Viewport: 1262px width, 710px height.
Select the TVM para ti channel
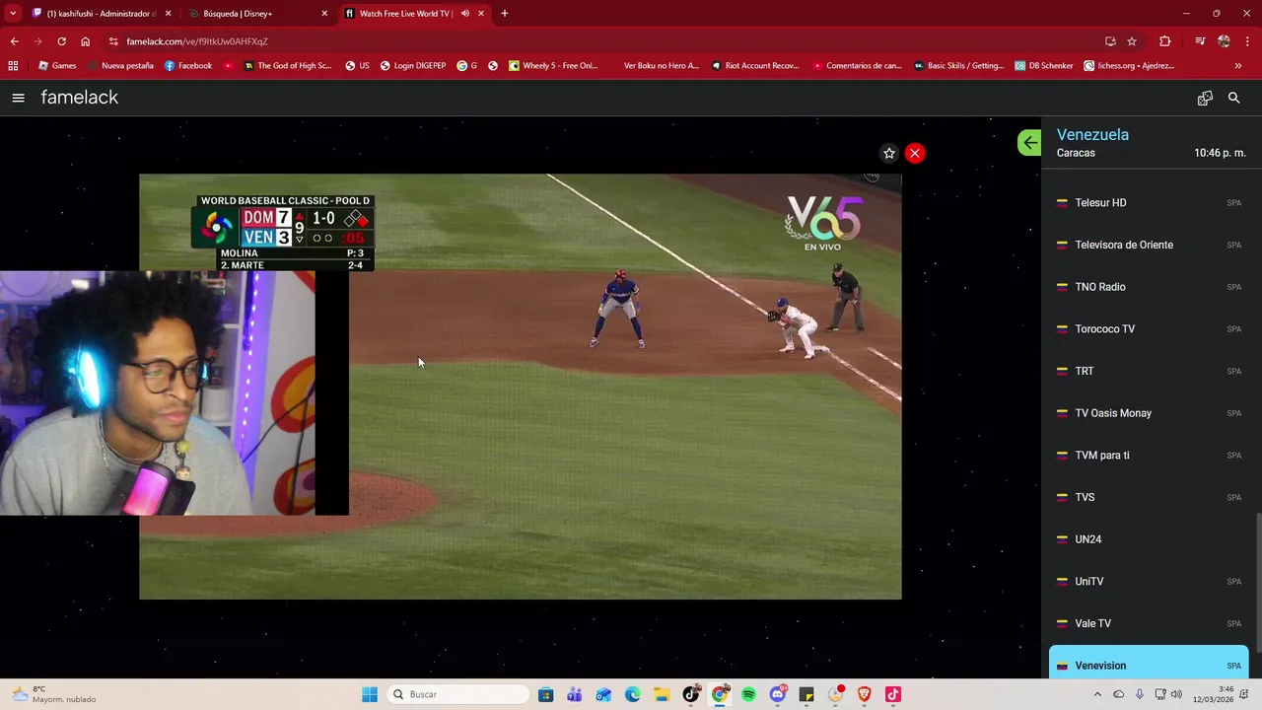(1149, 455)
